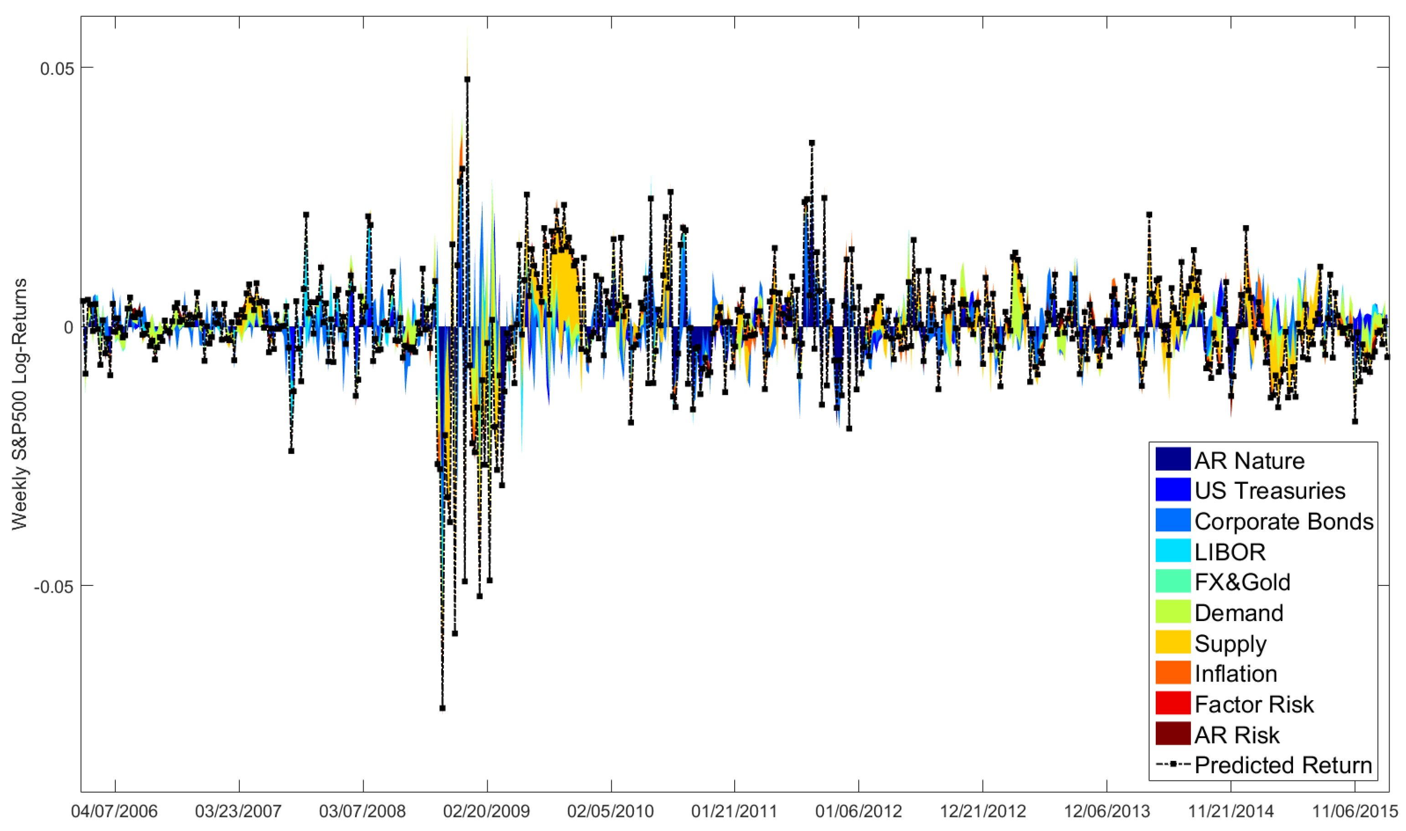This screenshot has width=1406, height=831.
Task: Click the -0.05 y-axis tick label
Action: pos(54,587)
